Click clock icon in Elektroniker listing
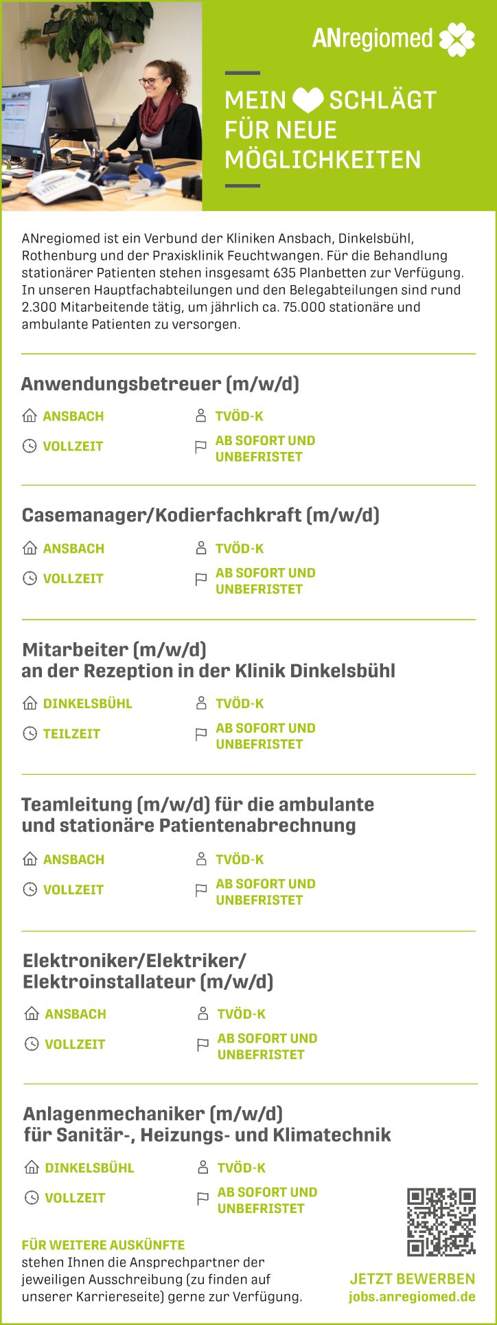The height and width of the screenshot is (1325, 497). pyautogui.click(x=32, y=1044)
